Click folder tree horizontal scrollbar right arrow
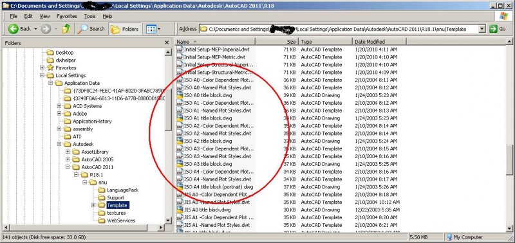 [161, 228]
